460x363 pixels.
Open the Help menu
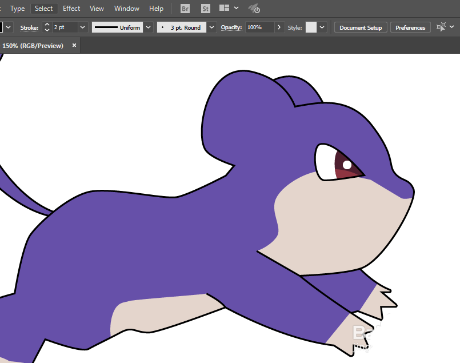point(156,9)
